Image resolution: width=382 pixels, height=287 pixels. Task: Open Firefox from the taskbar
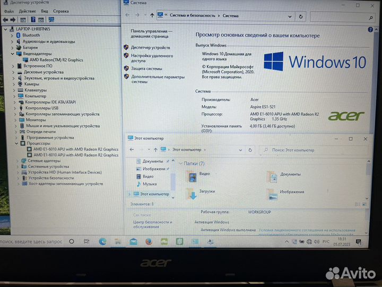(149, 241)
